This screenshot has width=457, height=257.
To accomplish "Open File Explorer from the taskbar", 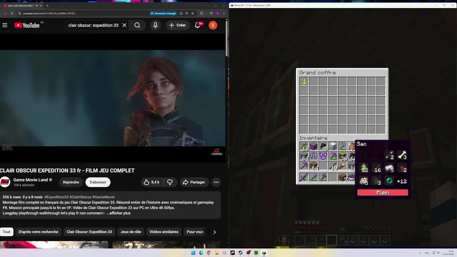I will coord(217,253).
